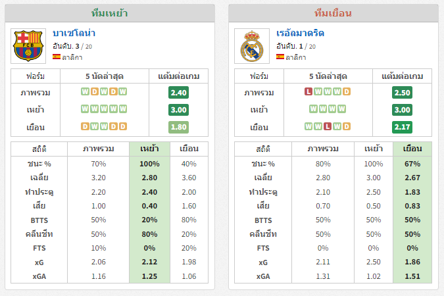
Task: Click first D badge in Barcelona away form
Action: pos(85,126)
